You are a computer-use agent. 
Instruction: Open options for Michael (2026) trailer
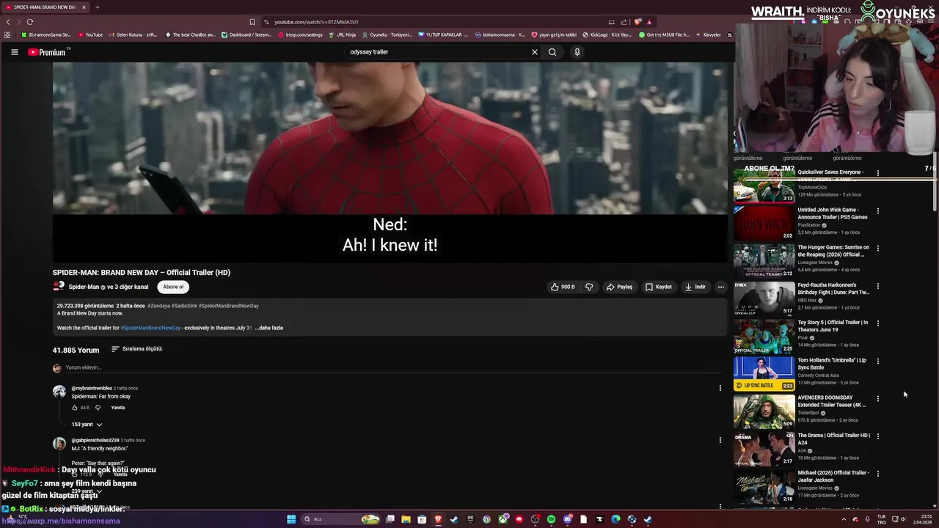point(878,474)
